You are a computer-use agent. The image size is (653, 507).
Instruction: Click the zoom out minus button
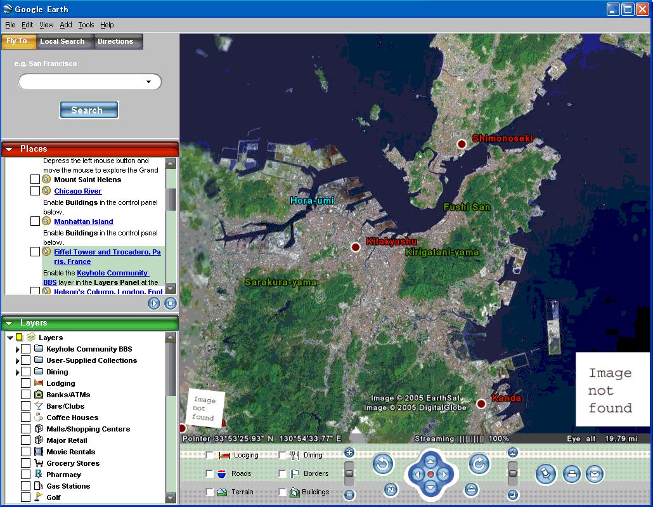point(349,495)
